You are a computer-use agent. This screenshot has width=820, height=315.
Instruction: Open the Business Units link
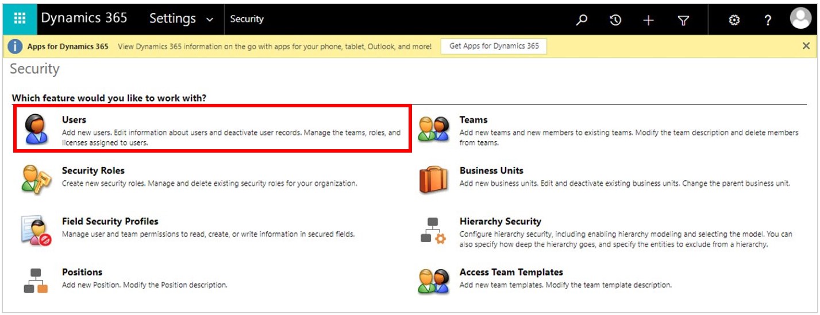point(491,170)
